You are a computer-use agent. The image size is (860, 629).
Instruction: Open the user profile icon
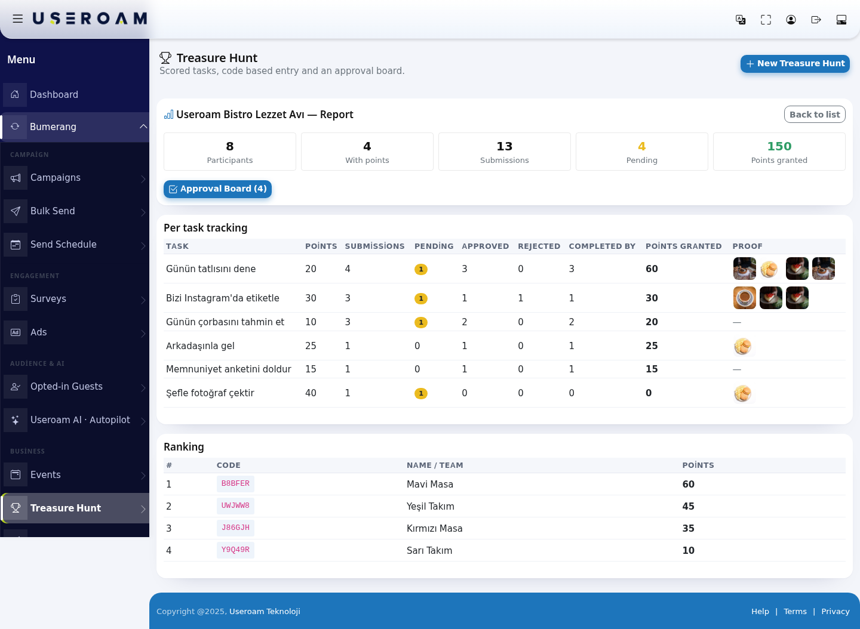point(791,20)
